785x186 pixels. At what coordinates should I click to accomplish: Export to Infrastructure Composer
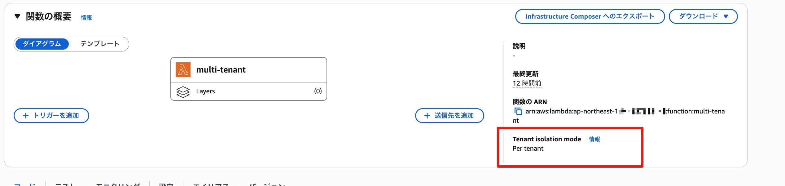point(590,16)
